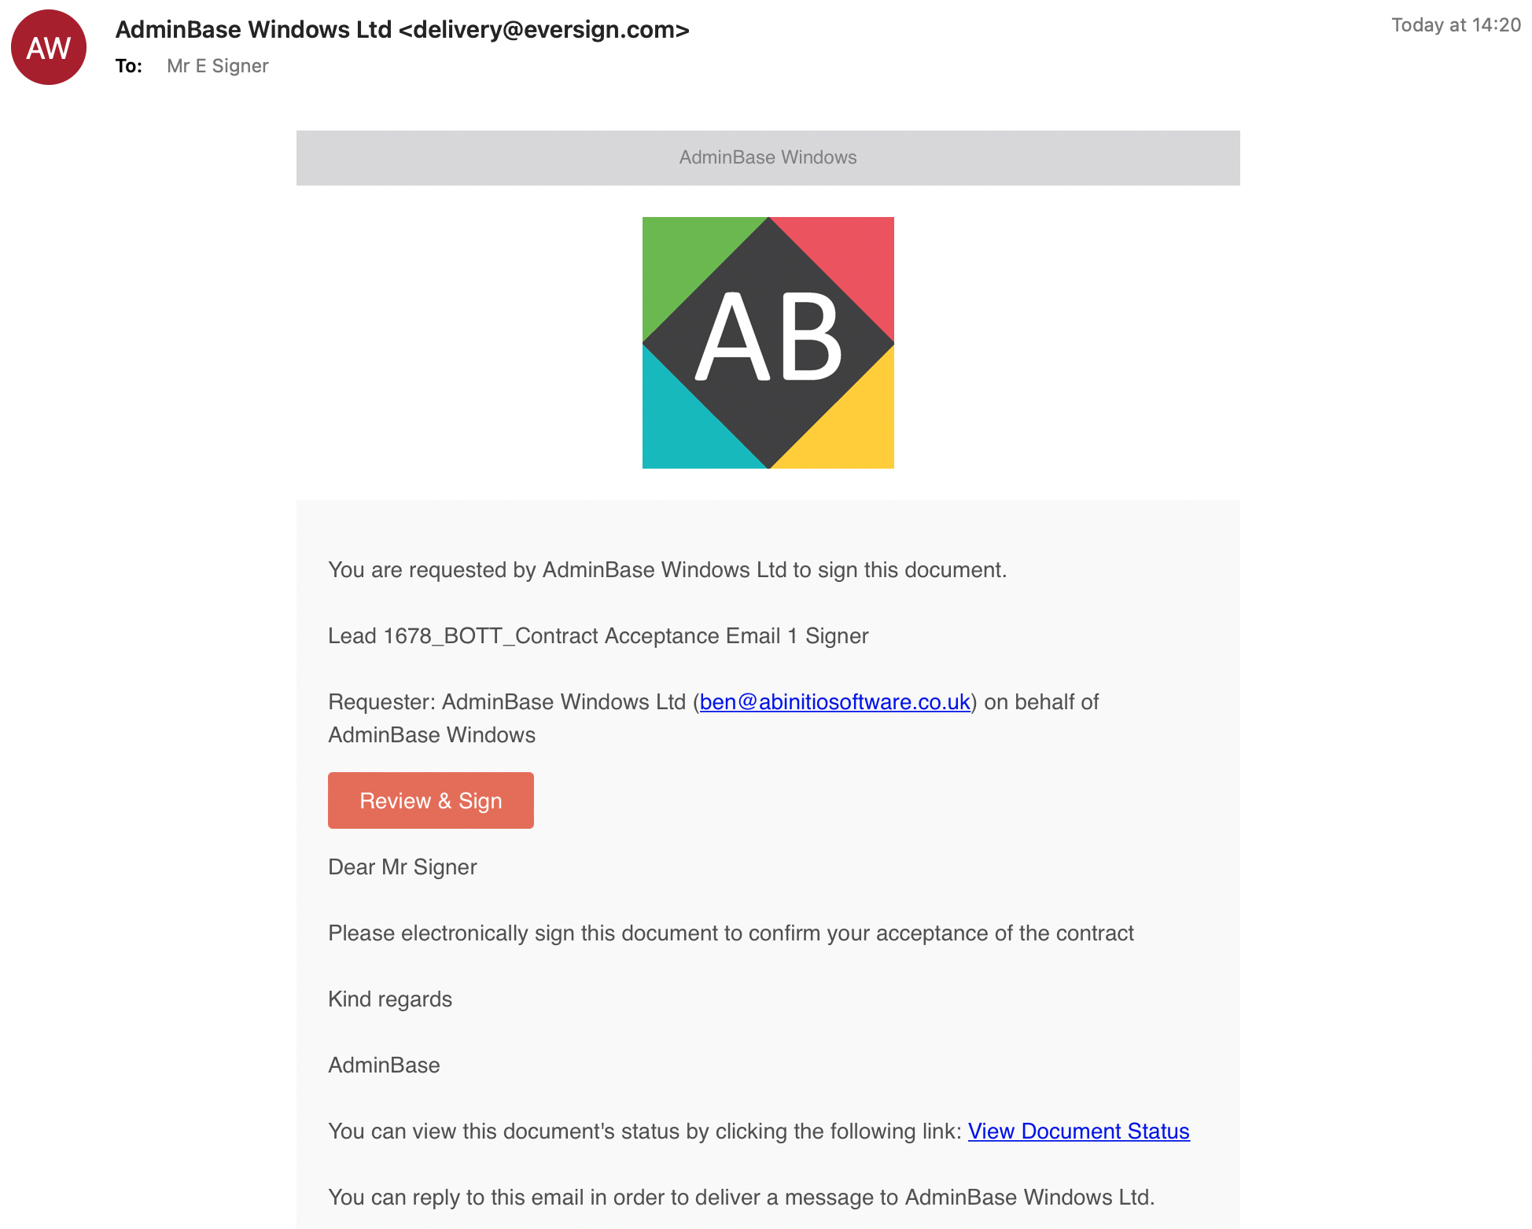
Task: Select the recipient Mr E Signer
Action: 218,66
